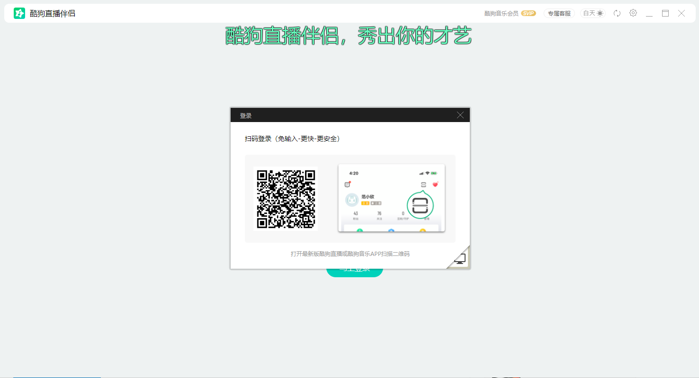This screenshot has height=378, width=699.
Task: Minimize the main window
Action: tap(649, 13)
